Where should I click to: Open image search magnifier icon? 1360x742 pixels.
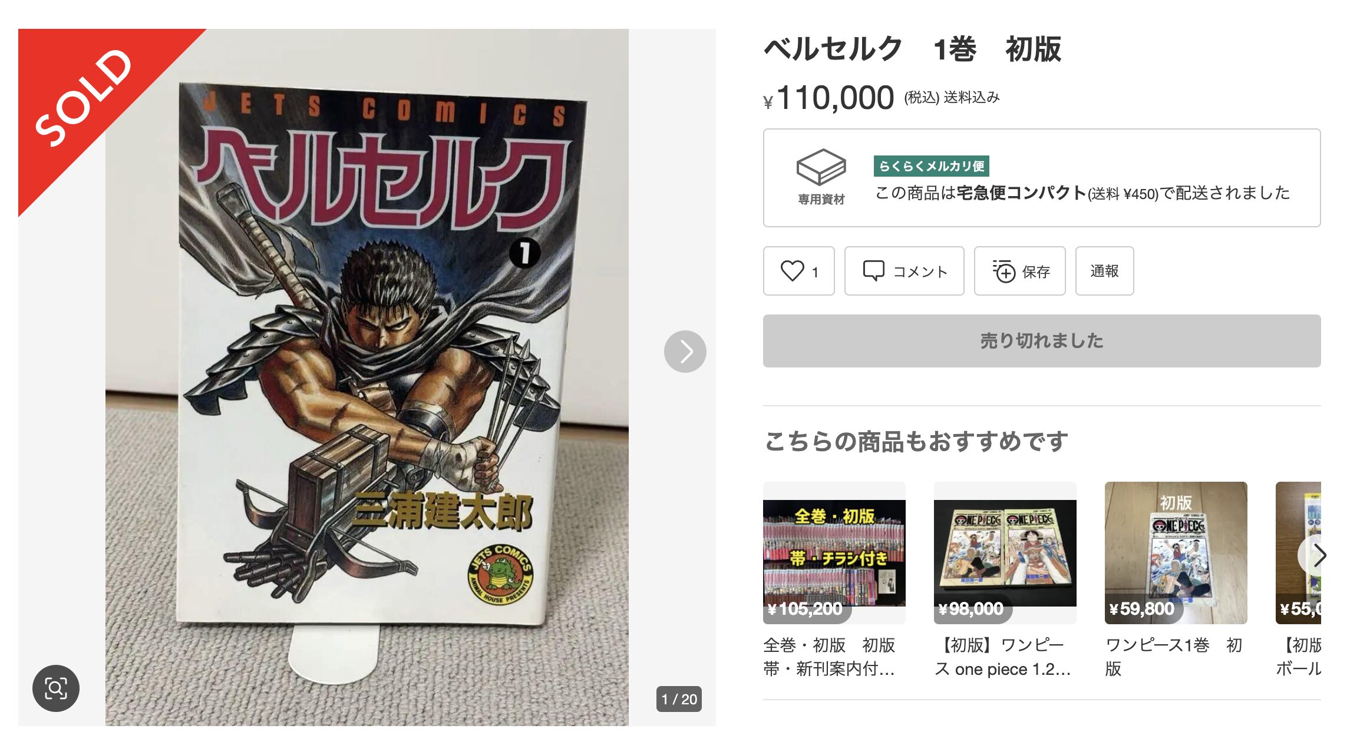(56, 688)
